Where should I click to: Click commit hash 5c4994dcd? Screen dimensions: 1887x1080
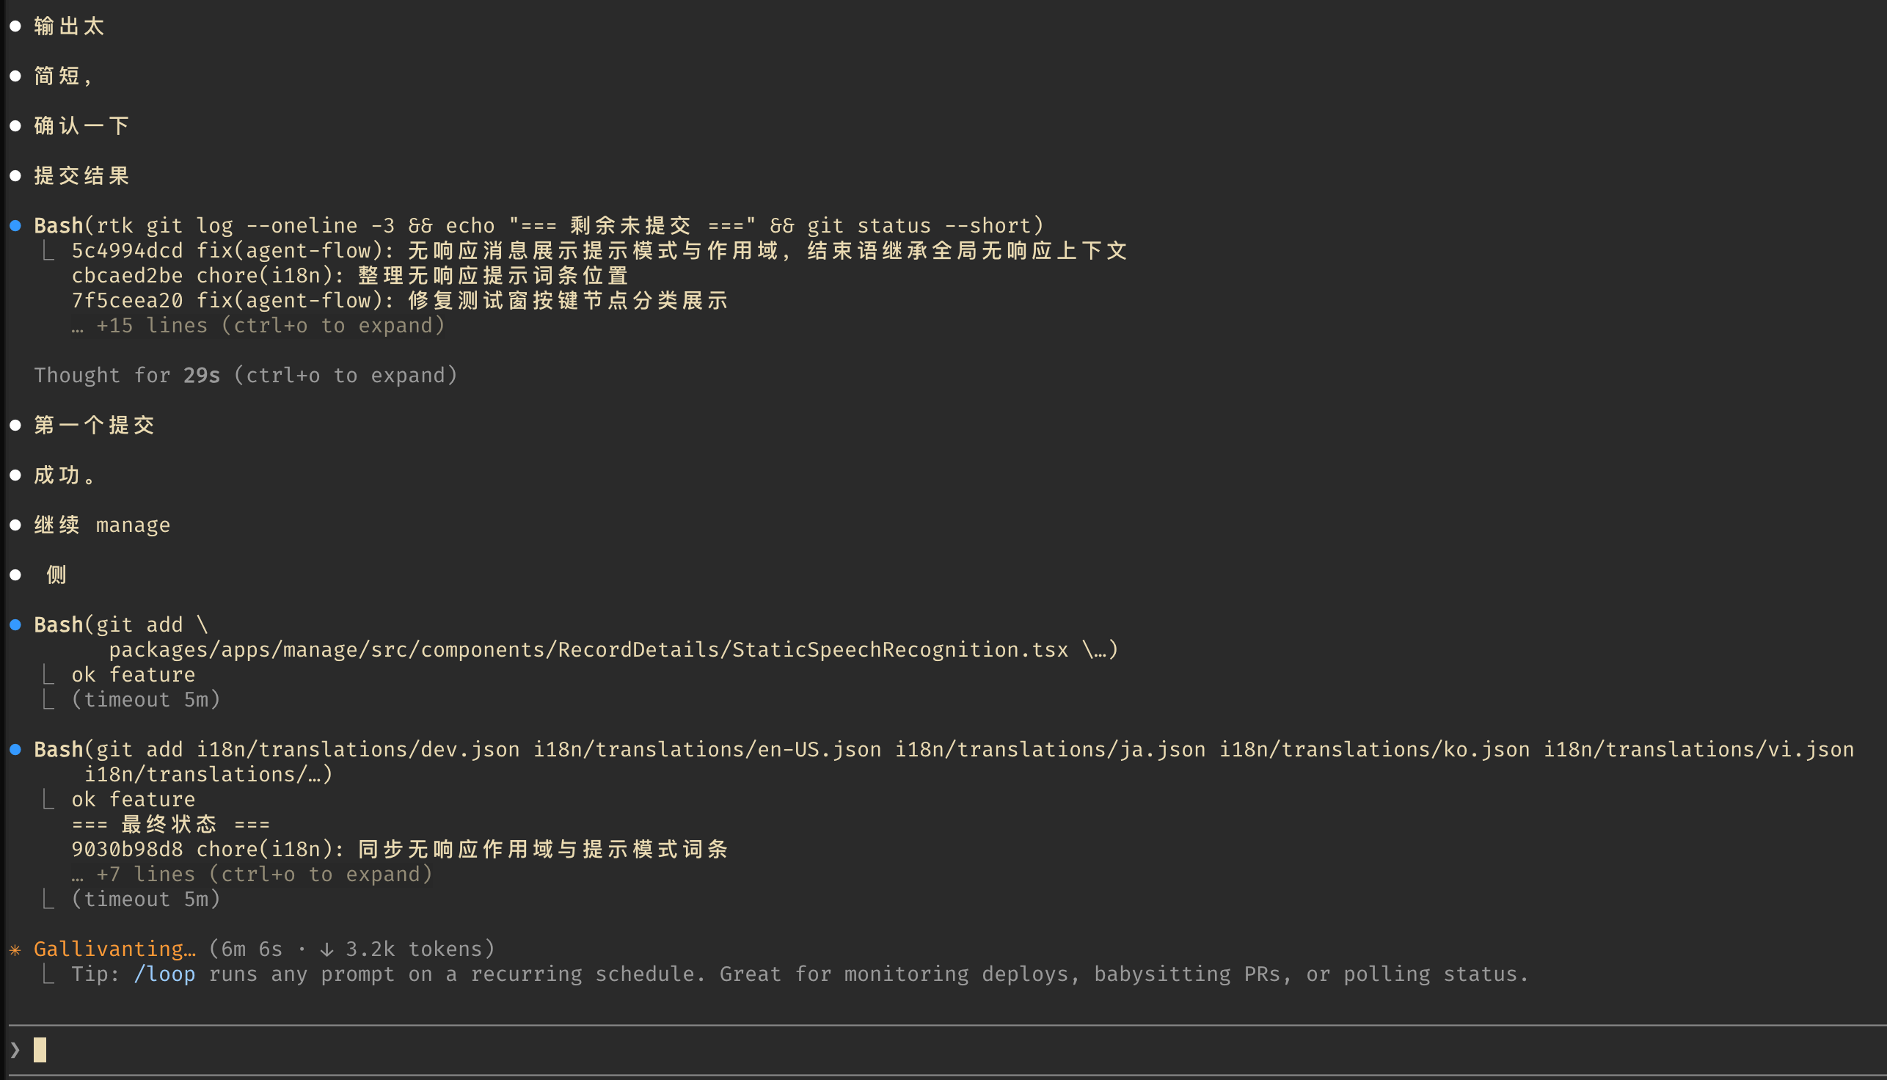(127, 251)
